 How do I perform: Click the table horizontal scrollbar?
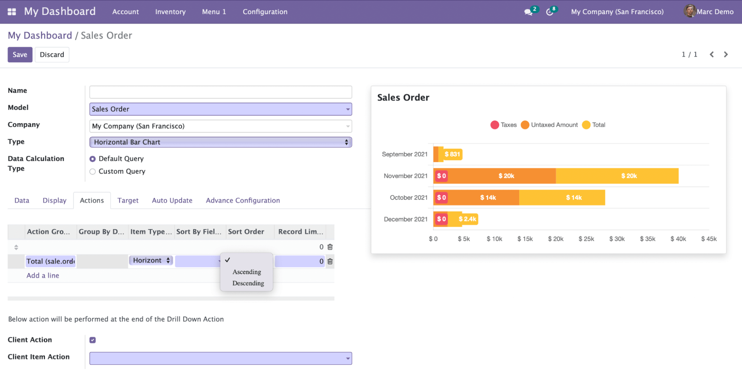coord(171,299)
